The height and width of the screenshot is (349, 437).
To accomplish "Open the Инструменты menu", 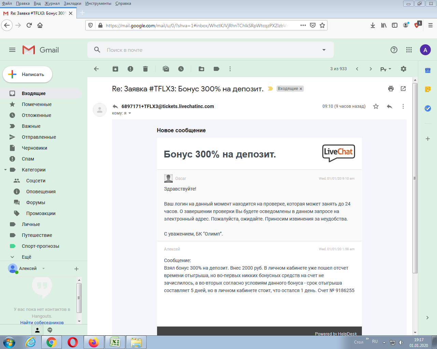I will coord(98,3).
